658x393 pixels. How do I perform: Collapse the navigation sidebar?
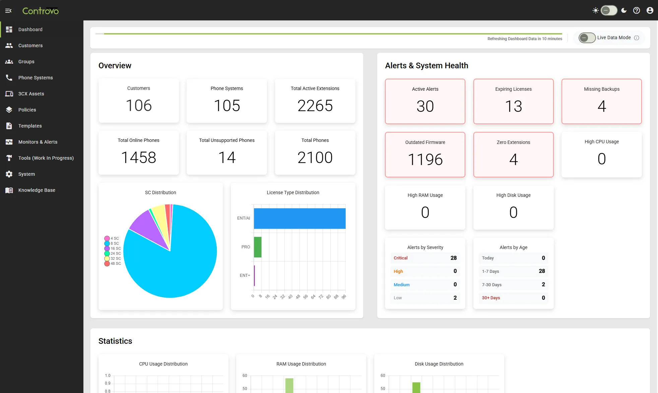[x=8, y=10]
